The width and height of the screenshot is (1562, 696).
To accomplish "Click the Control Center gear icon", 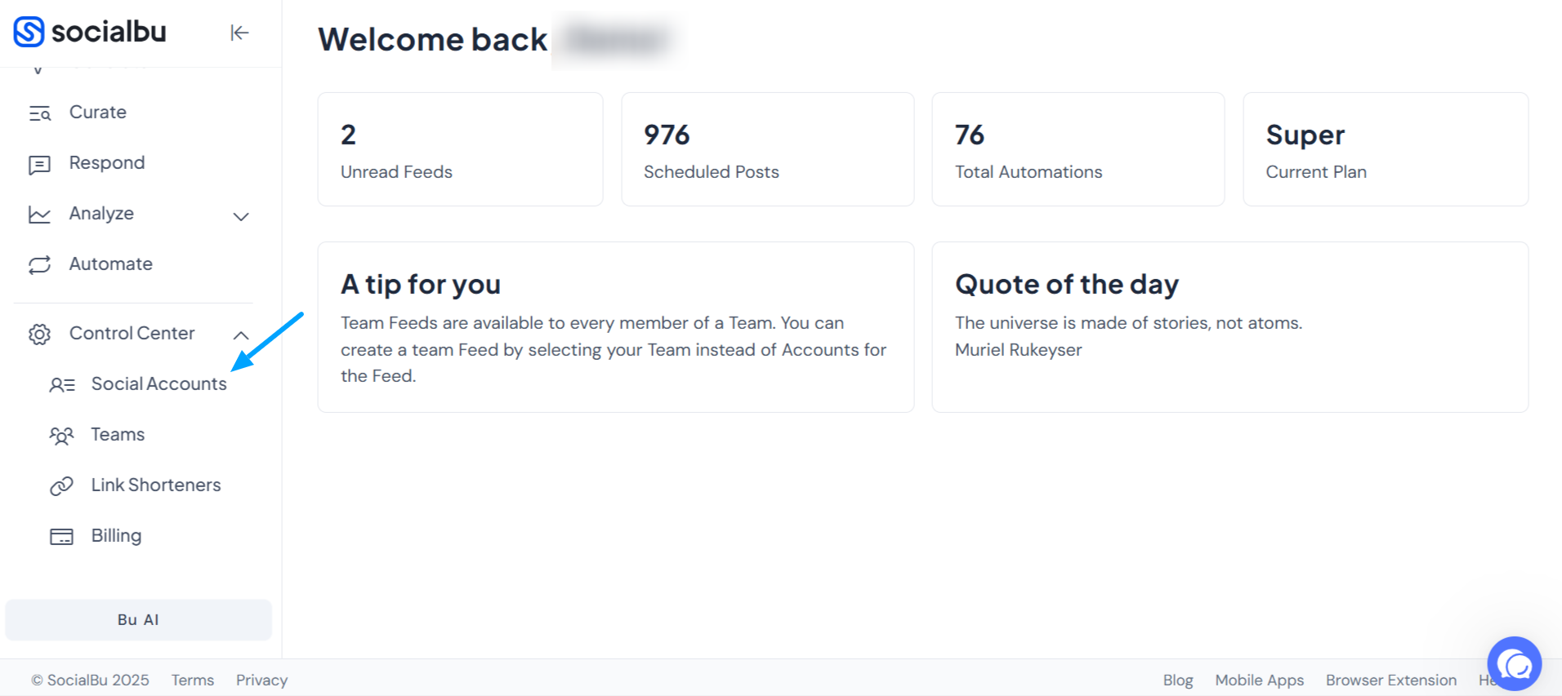I will click(39, 335).
